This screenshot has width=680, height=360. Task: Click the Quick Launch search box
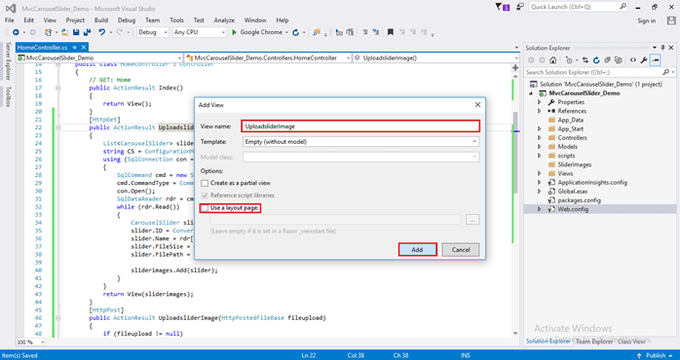[579, 7]
